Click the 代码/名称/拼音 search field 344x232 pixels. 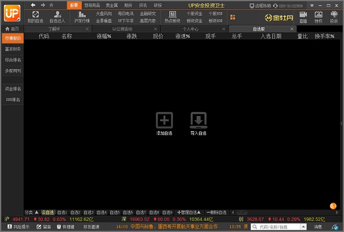pos(276,227)
